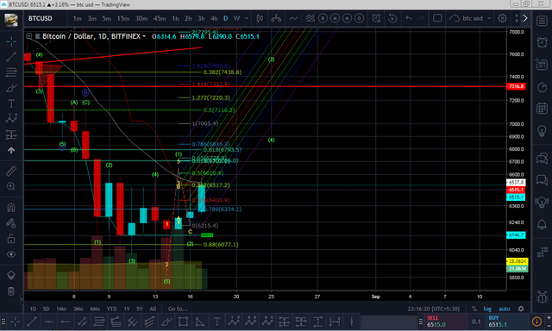Open the price scale settings gear at bottom
552x331 pixels.
(521, 309)
